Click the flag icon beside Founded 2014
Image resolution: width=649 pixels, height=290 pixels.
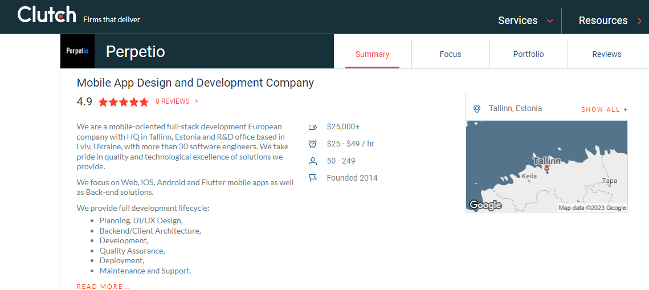tap(312, 178)
